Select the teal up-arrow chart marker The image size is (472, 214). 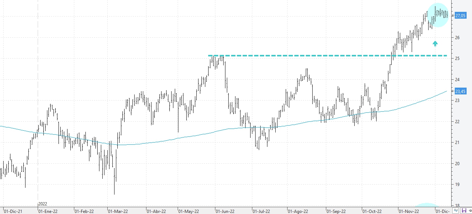coord(435,43)
